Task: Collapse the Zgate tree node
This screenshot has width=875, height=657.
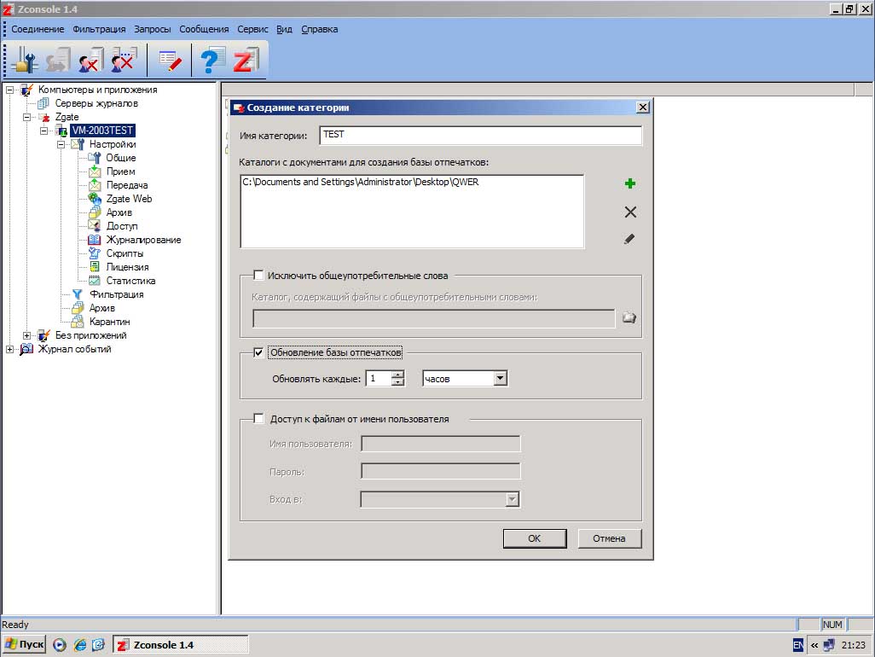Action: pos(26,117)
